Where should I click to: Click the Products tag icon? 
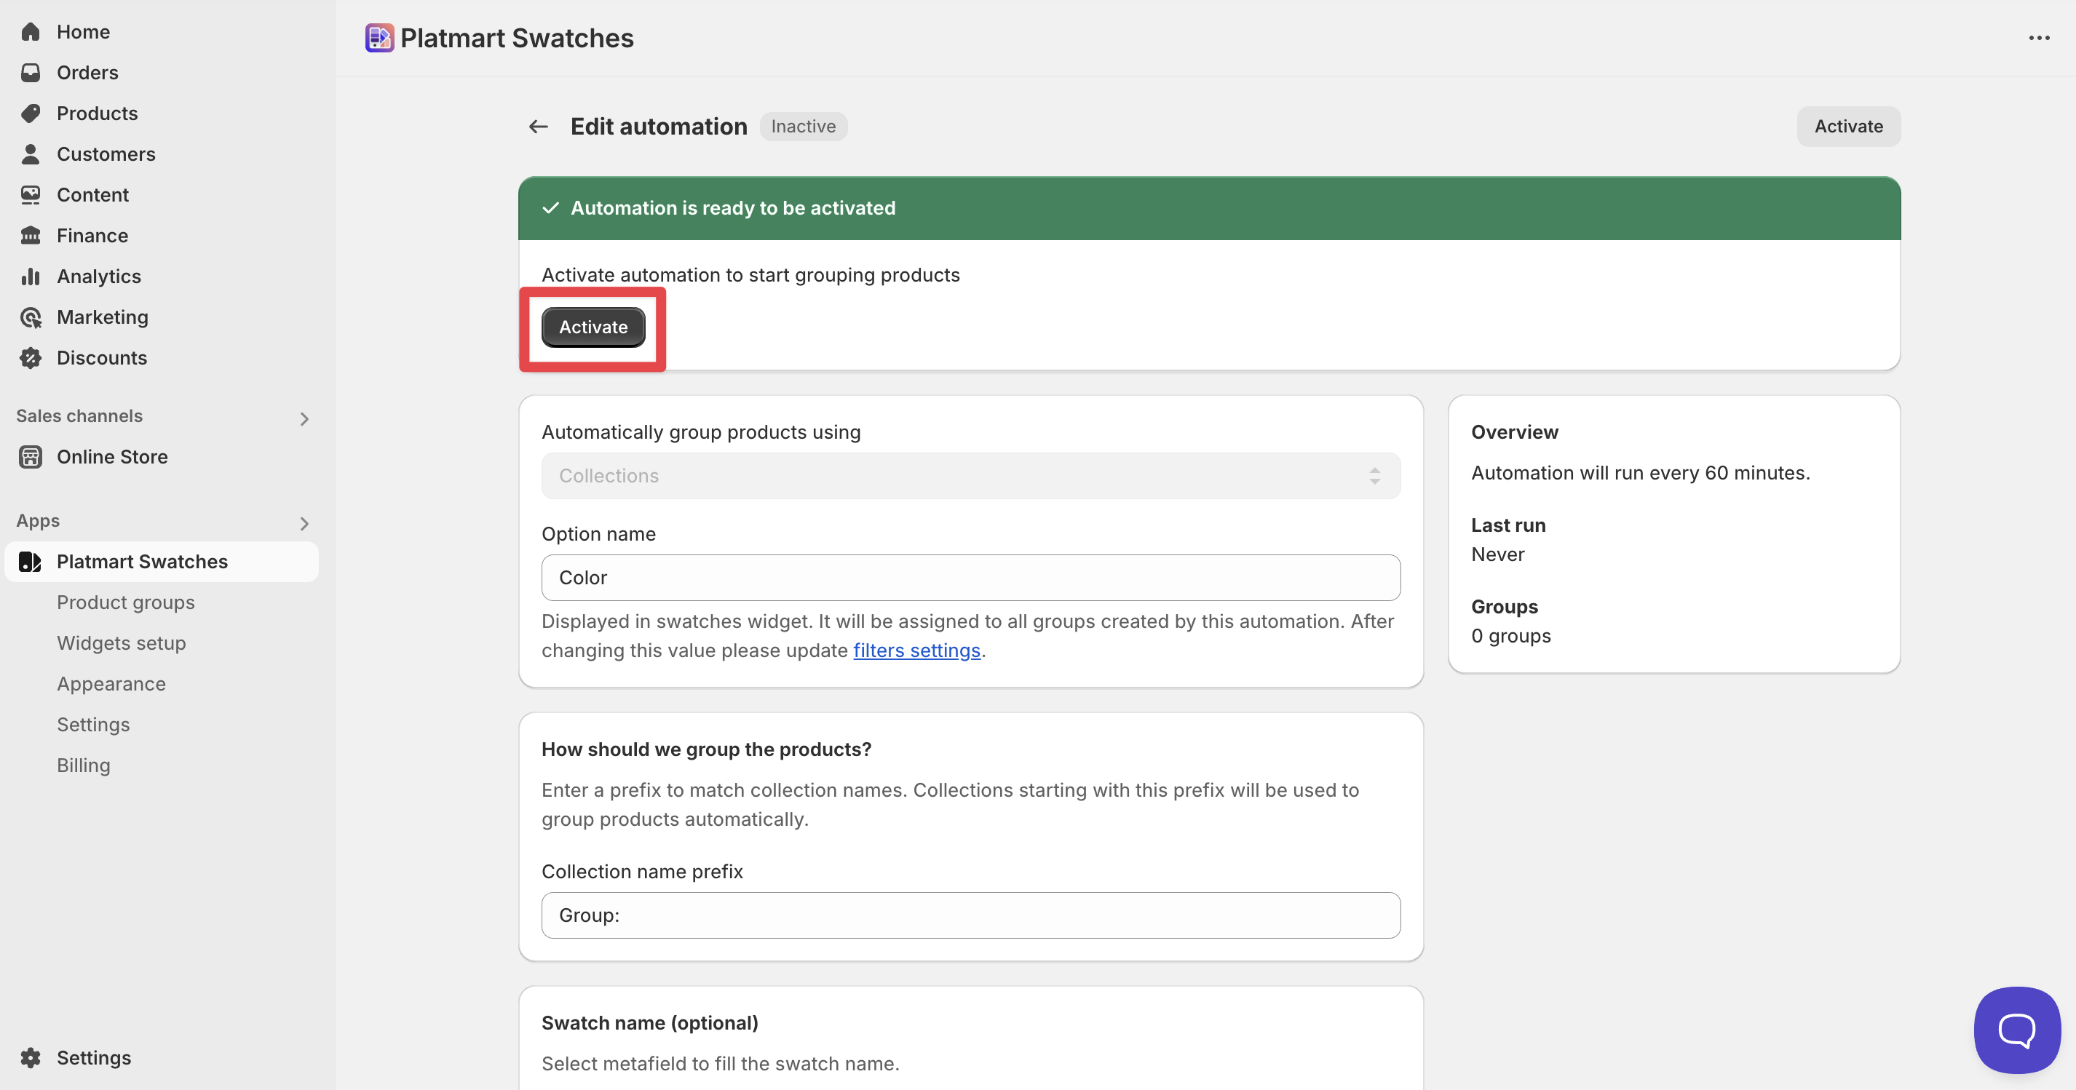click(31, 113)
